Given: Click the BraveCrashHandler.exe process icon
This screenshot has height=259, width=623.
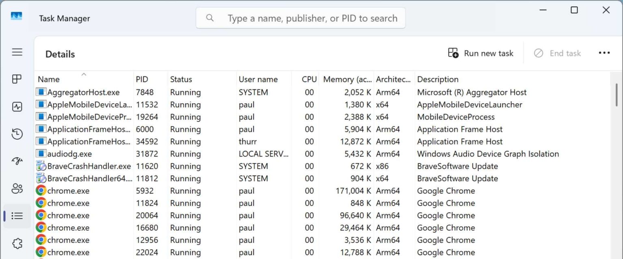Looking at the screenshot, I should coord(41,166).
